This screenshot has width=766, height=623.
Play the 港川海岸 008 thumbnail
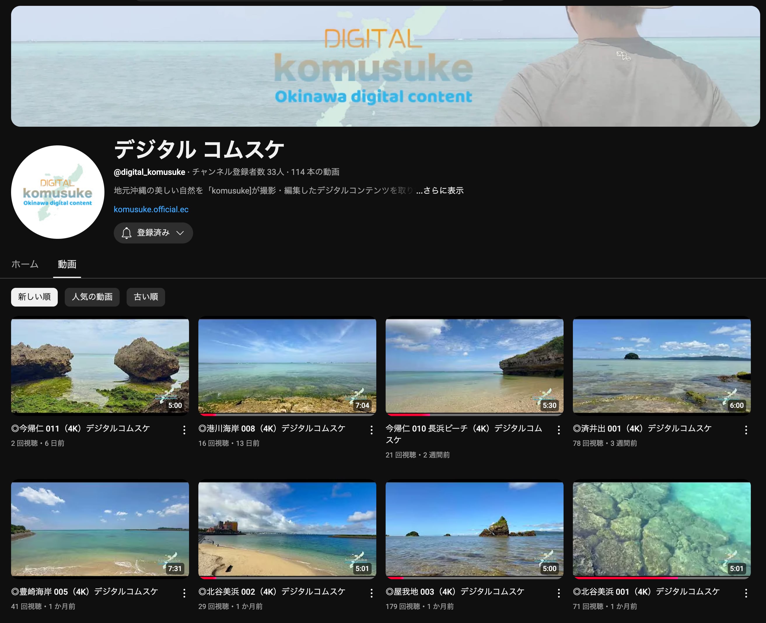(x=287, y=366)
